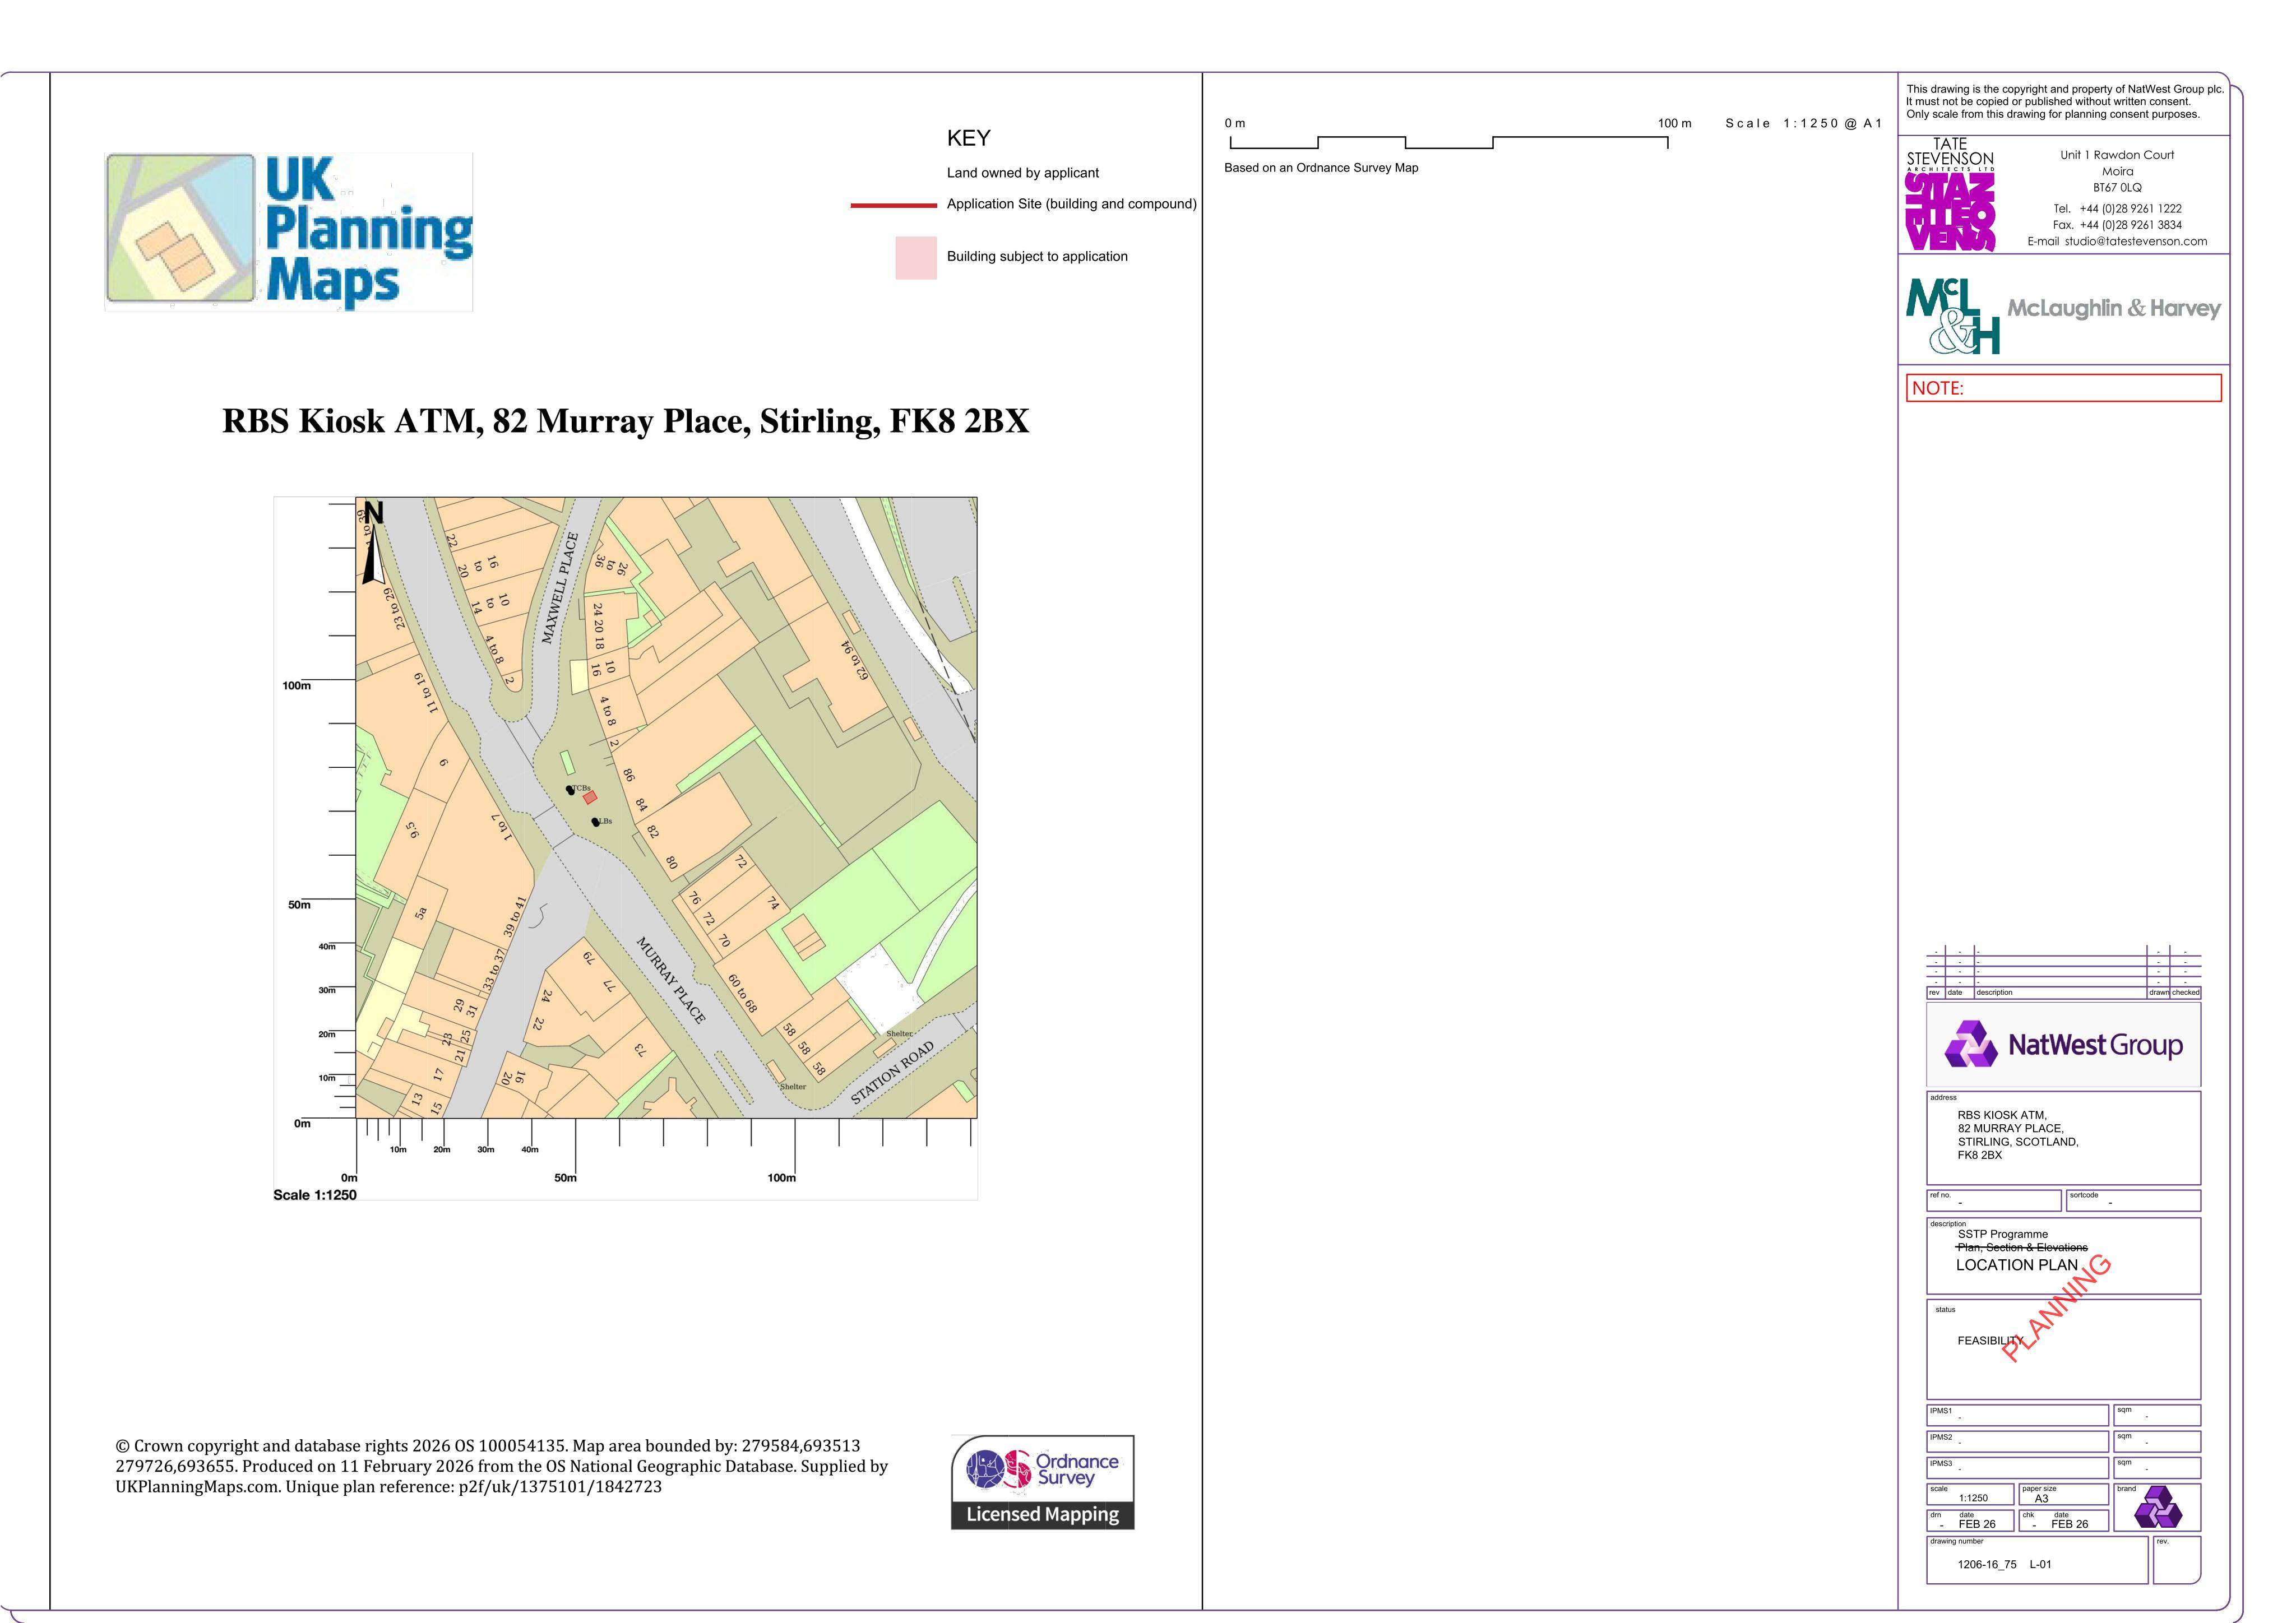
Task: Click the '60 to 68' building label
Action: (742, 993)
